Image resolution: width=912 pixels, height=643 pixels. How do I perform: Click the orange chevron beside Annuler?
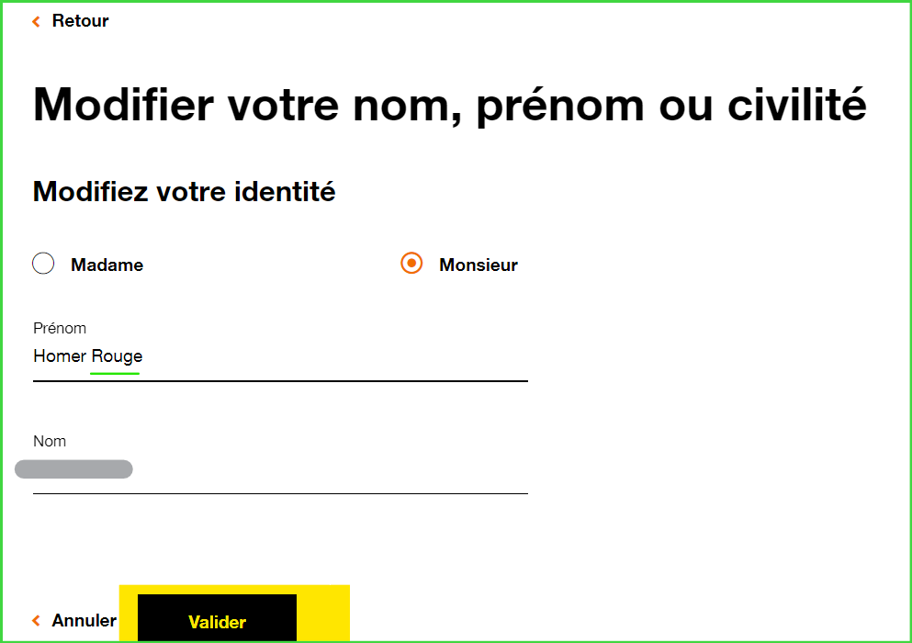36,621
